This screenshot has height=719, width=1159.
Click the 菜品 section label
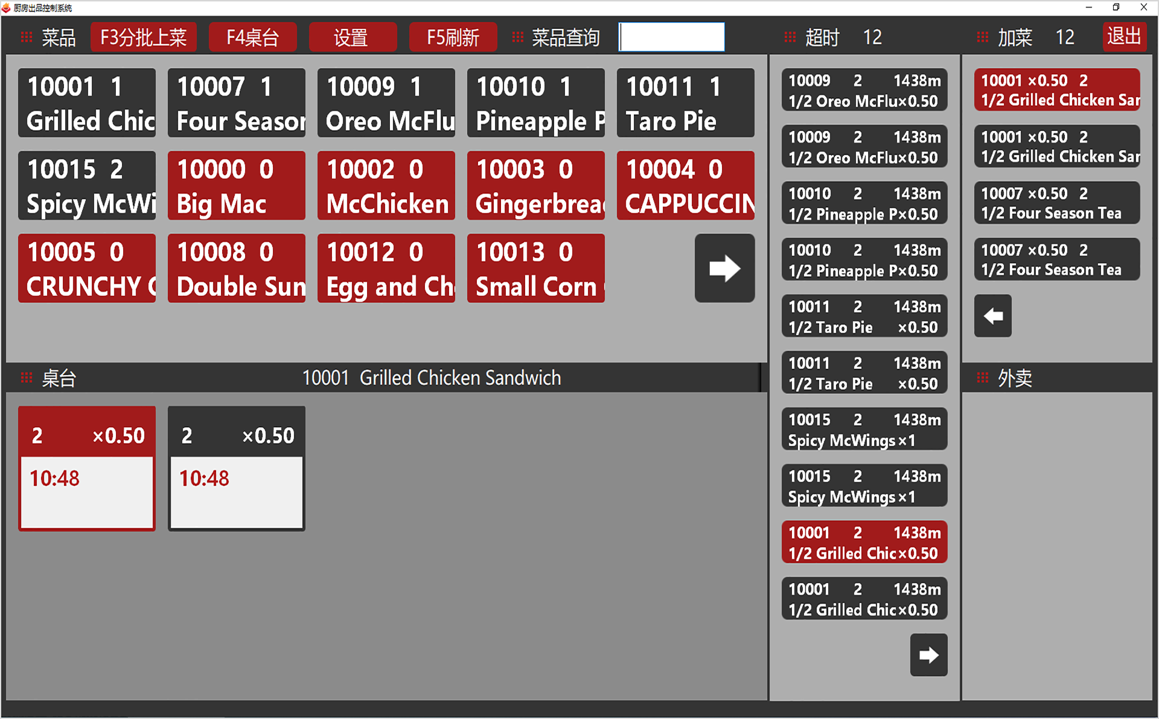59,37
